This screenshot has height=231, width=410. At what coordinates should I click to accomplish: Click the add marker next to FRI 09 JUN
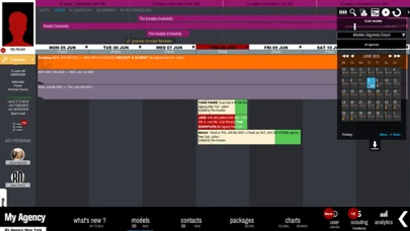click(x=300, y=47)
